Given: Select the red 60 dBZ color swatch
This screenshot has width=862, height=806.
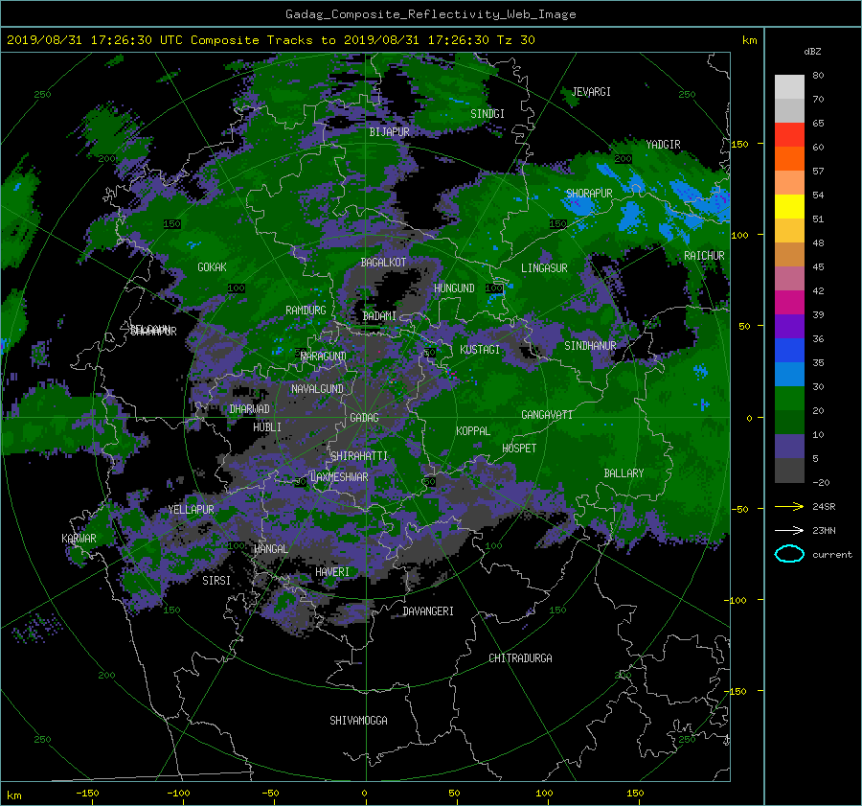Looking at the screenshot, I should (x=789, y=135).
